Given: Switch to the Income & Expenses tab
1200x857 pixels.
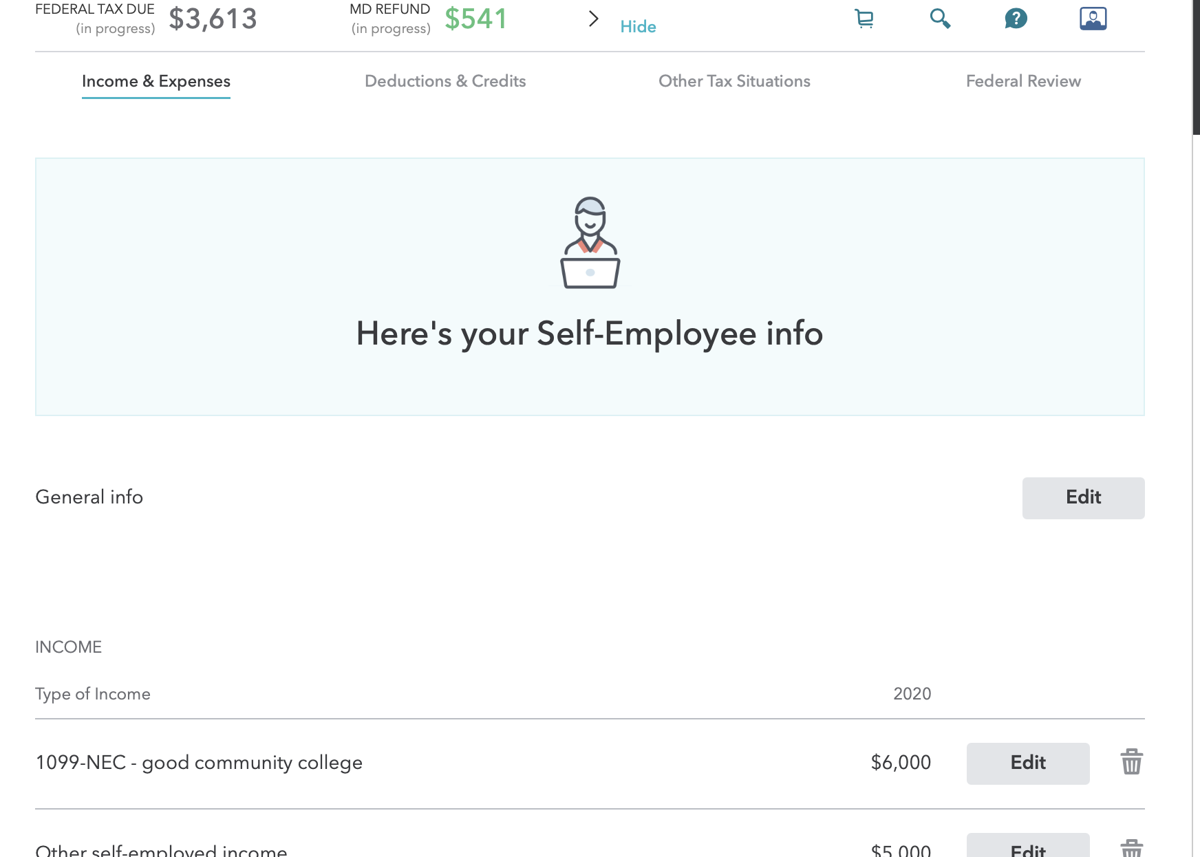Looking at the screenshot, I should coord(156,81).
